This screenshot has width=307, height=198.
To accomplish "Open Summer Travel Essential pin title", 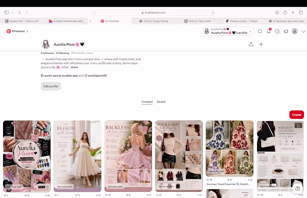I will 228,184.
